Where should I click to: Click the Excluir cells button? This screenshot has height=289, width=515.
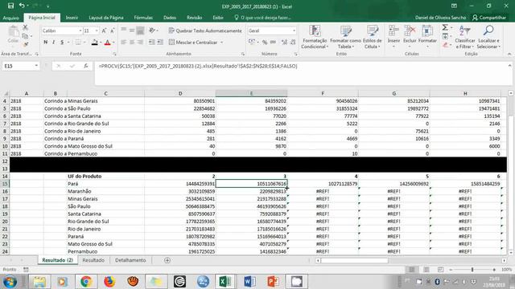click(x=410, y=36)
